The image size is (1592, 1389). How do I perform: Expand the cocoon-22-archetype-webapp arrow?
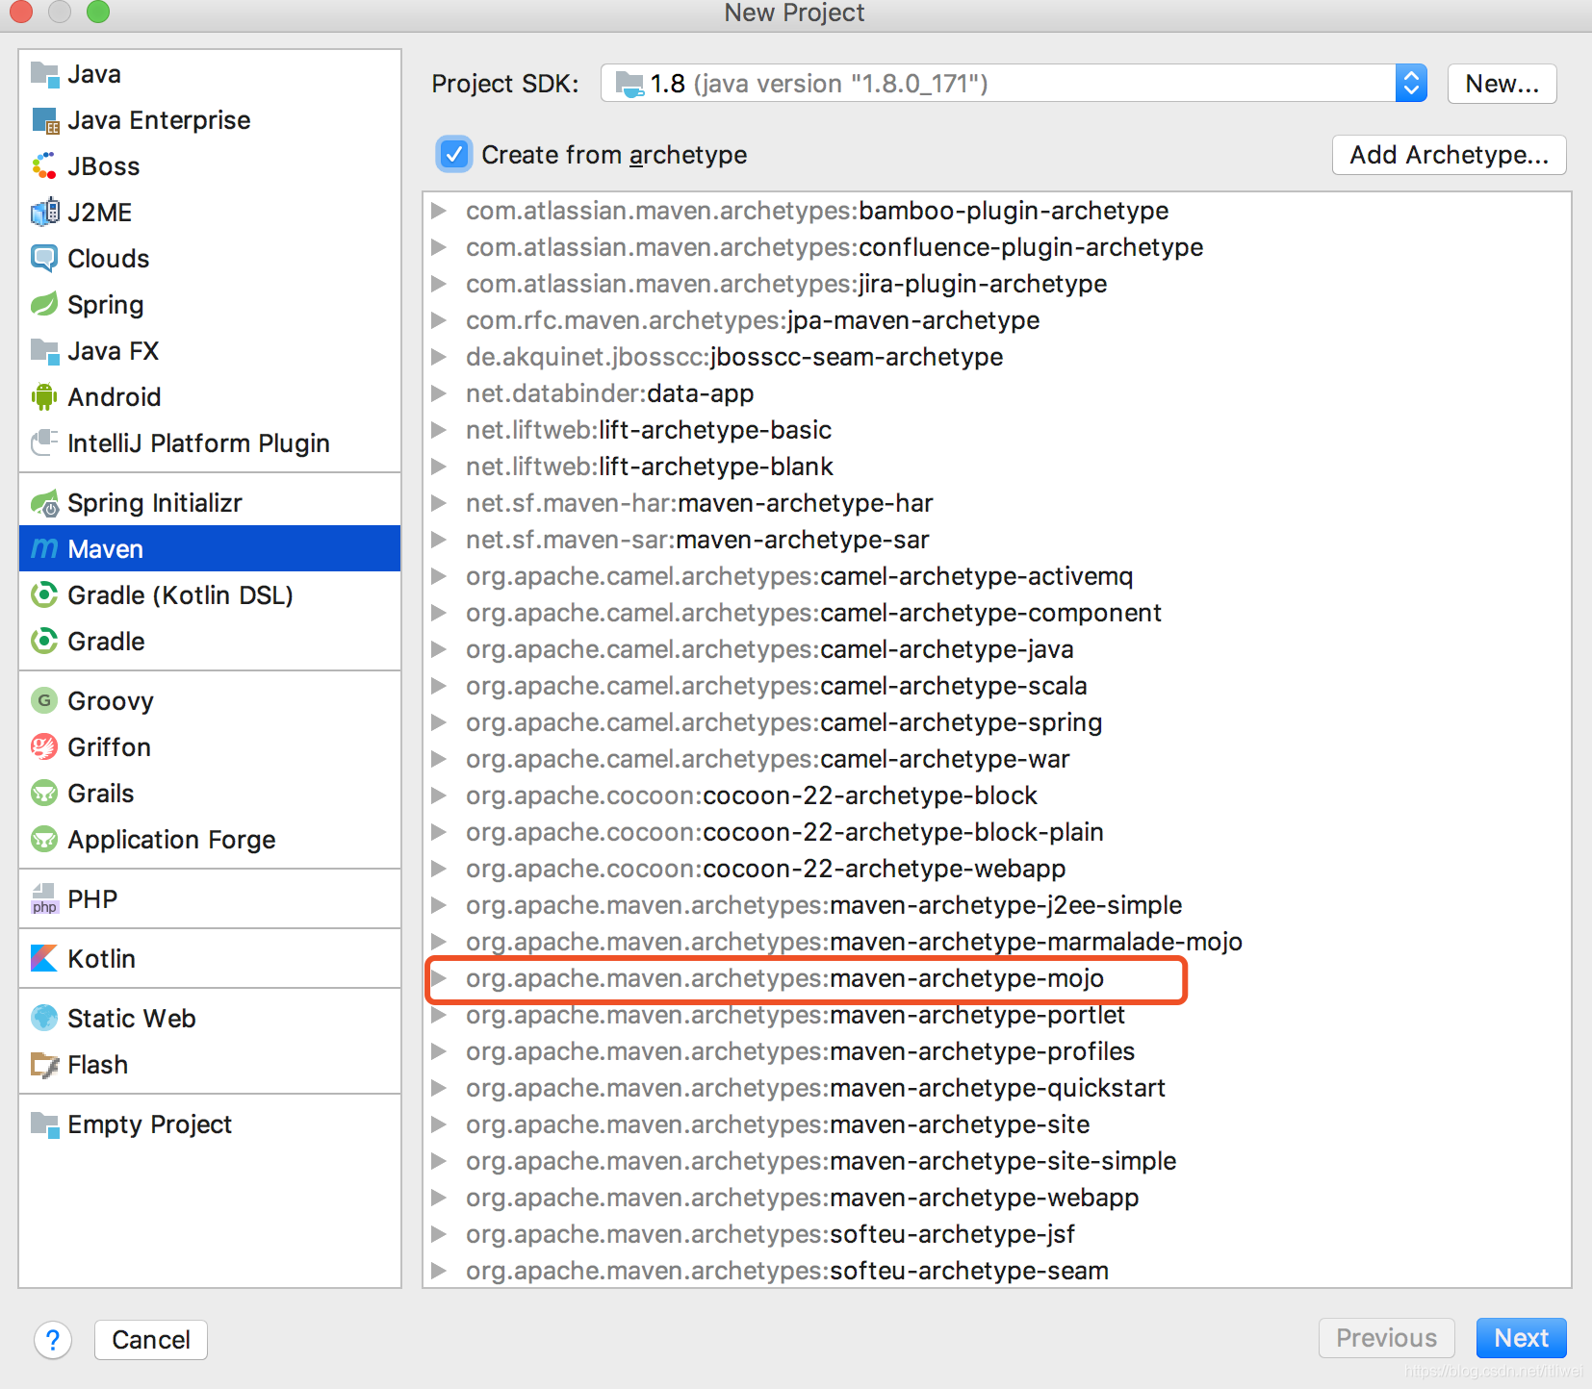[x=438, y=869]
